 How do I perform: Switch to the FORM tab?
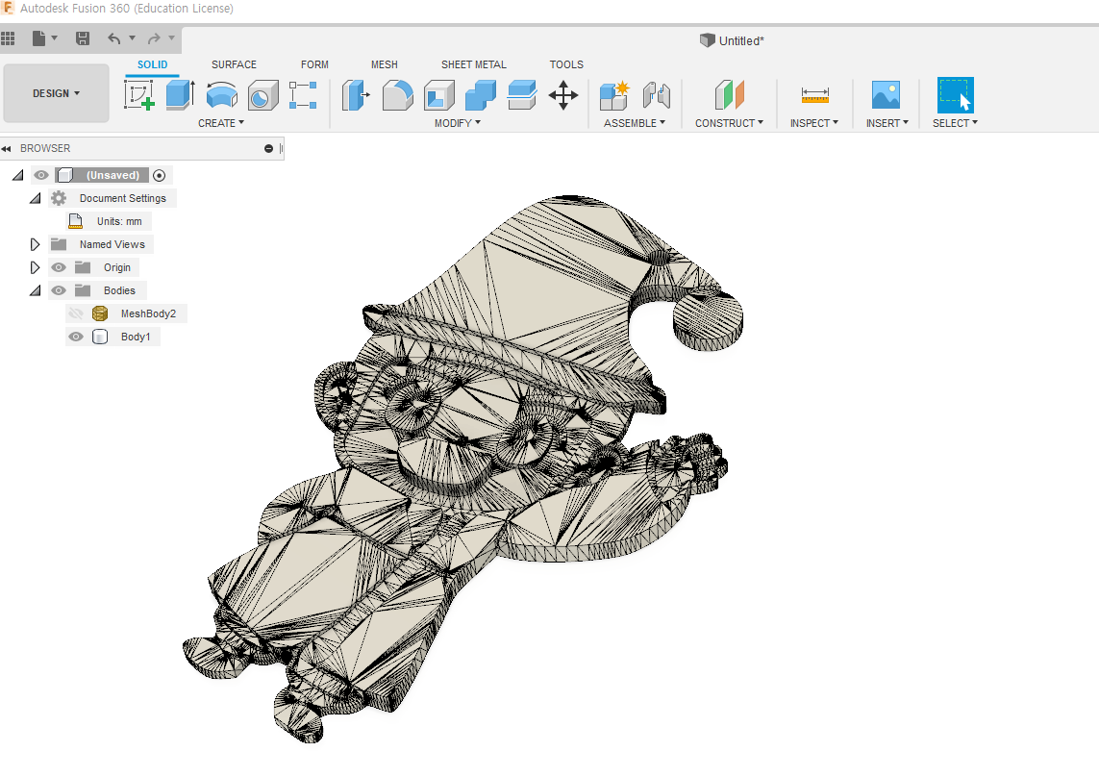(314, 64)
